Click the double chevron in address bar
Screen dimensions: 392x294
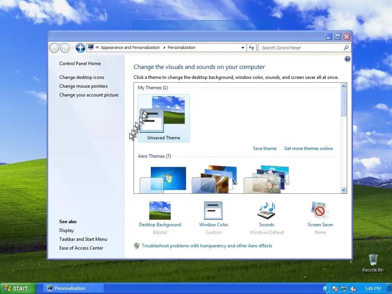[97, 47]
